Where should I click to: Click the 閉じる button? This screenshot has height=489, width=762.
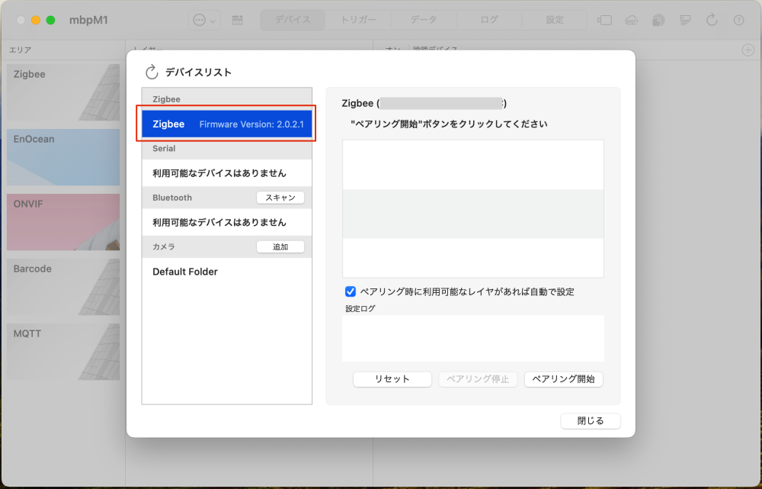(x=591, y=421)
